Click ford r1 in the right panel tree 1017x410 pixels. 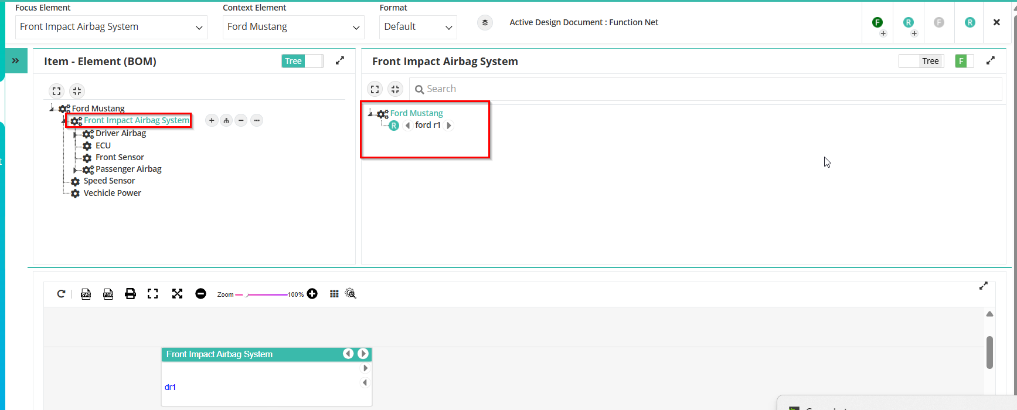click(428, 125)
